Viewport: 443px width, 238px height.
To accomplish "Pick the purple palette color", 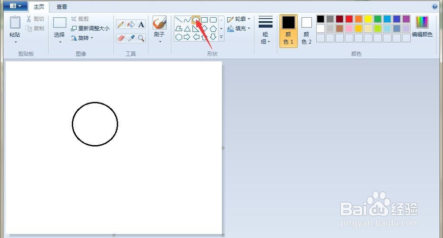I will coord(406,19).
